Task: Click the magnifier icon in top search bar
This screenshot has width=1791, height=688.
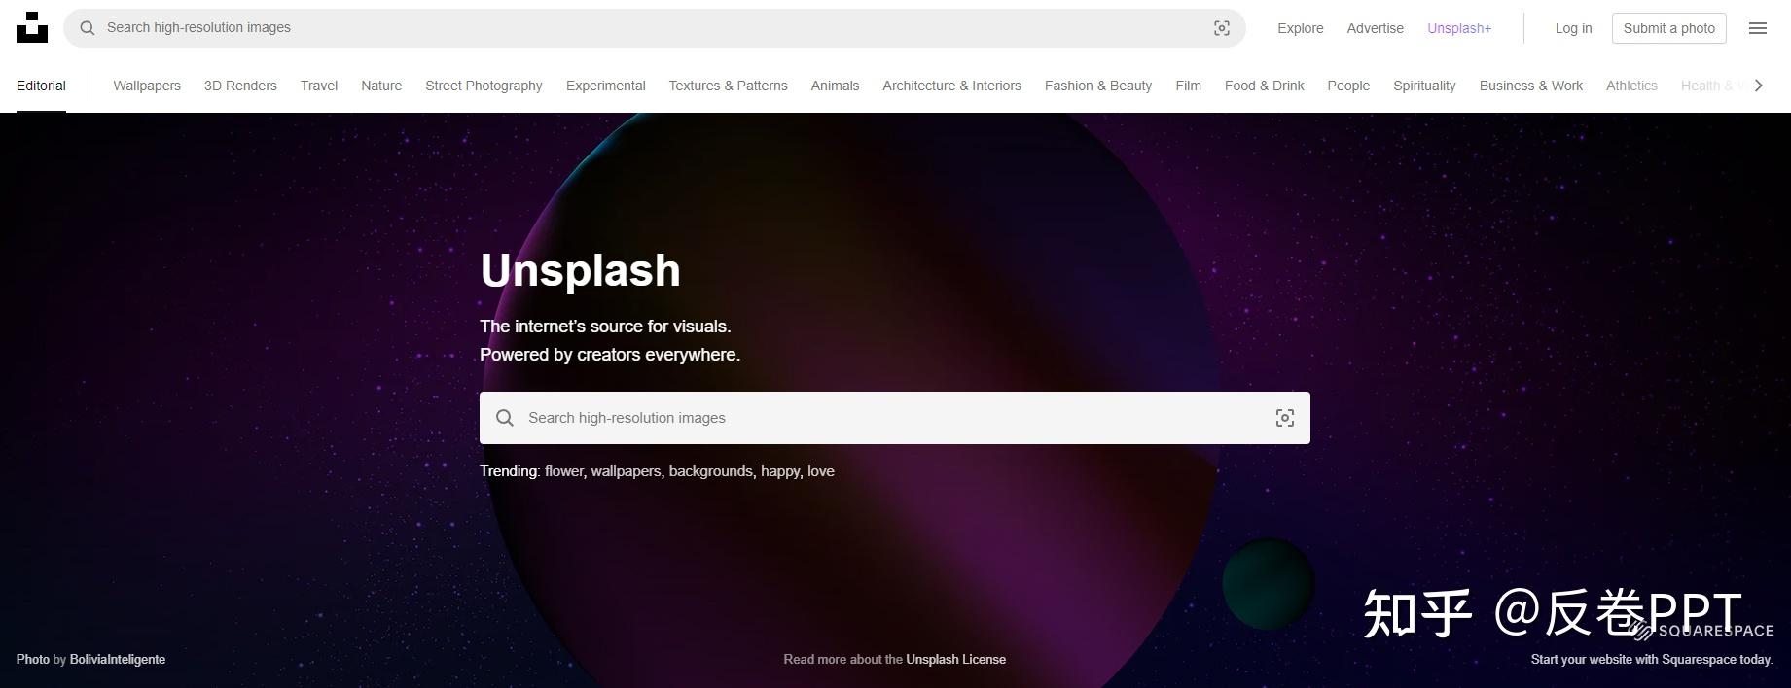Action: coord(88,28)
